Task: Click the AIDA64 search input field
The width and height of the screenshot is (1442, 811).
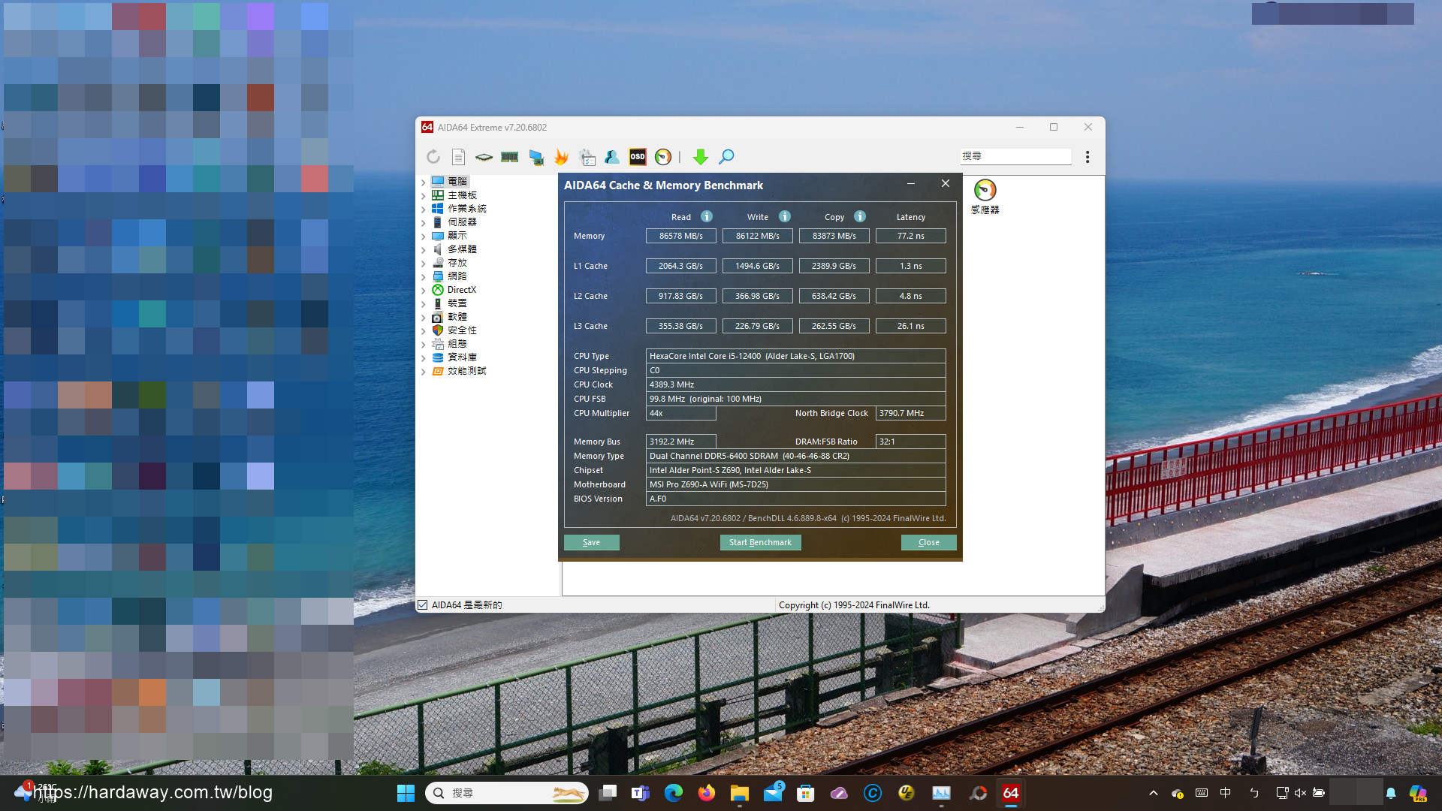Action: 1015,156
